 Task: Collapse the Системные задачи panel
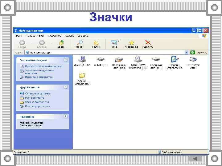coord(65,60)
